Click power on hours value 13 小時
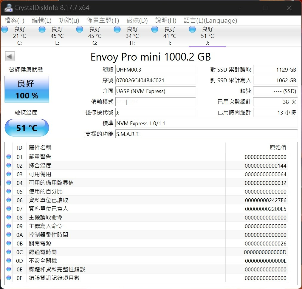The height and width of the screenshot is (289, 302). coord(275,112)
